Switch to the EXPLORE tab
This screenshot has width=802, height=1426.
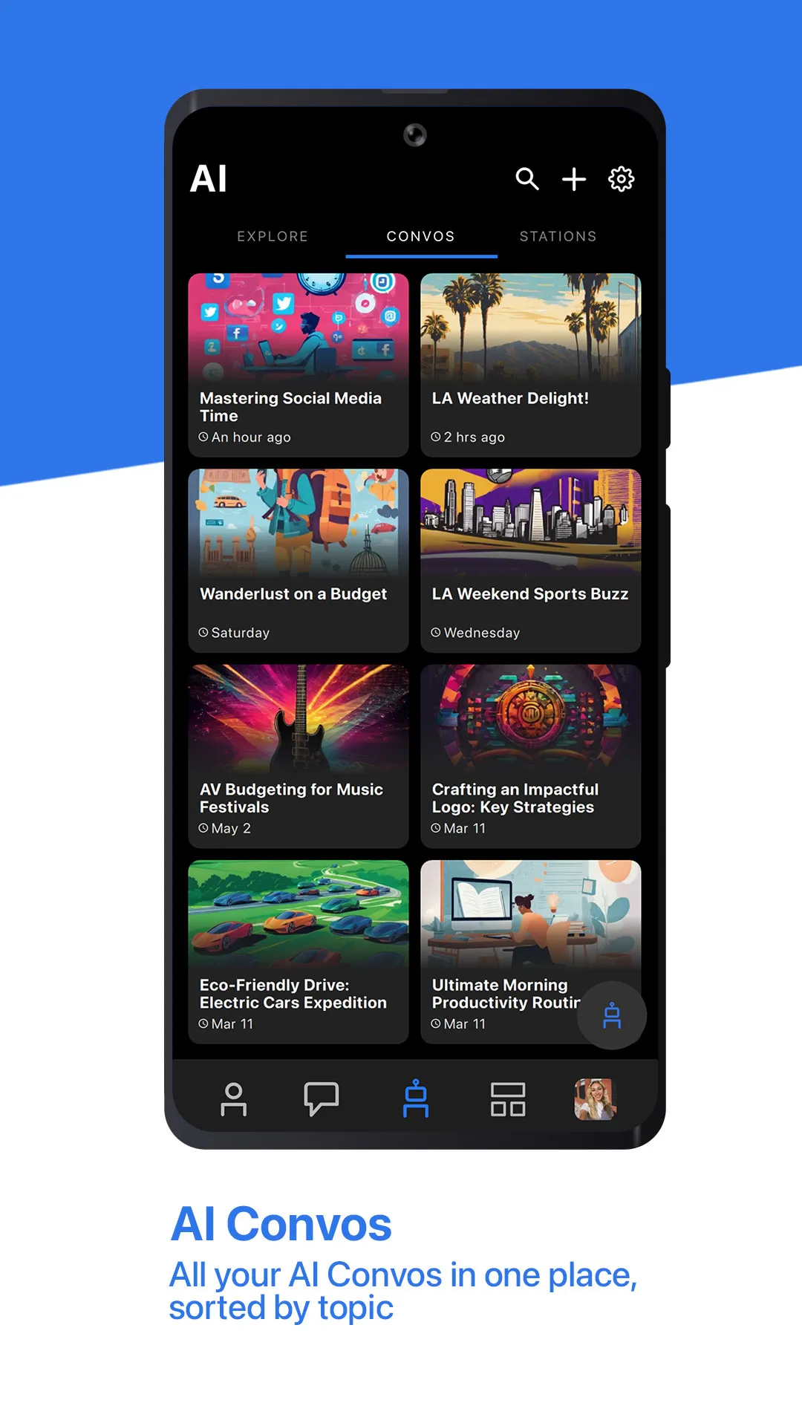273,236
